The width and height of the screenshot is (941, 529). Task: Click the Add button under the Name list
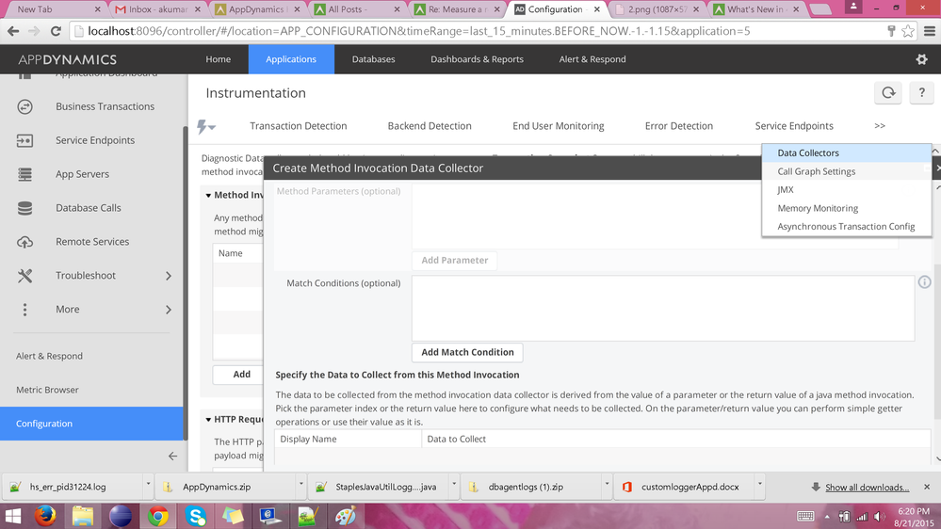pos(237,375)
